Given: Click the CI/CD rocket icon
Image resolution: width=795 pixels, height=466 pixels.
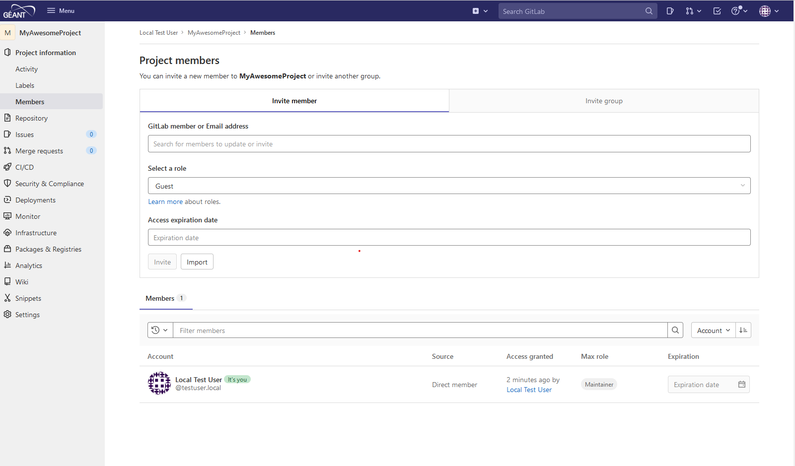Looking at the screenshot, I should click(7, 167).
